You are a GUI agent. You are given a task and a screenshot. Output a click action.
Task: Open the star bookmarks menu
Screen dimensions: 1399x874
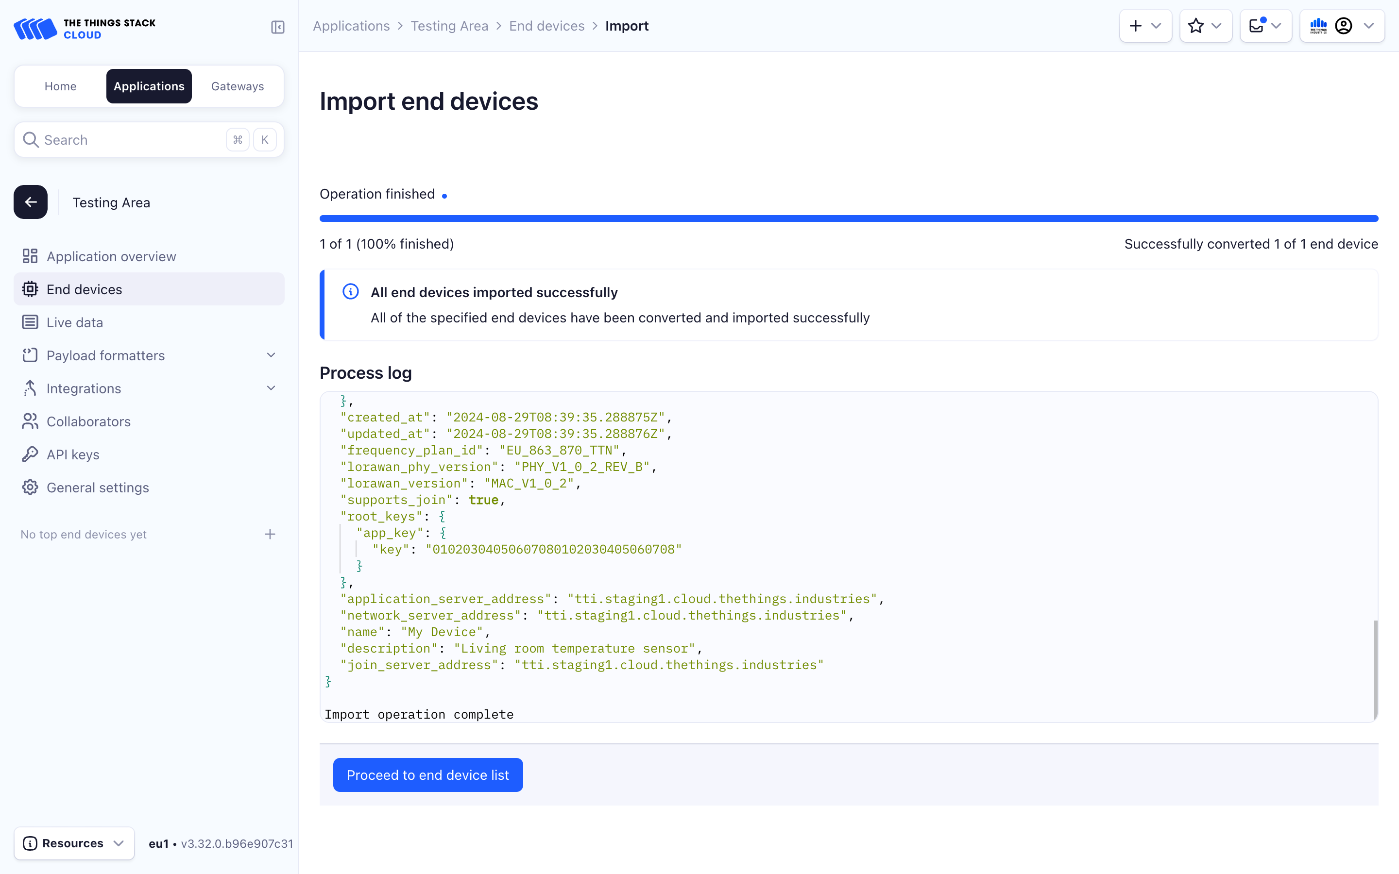pos(1205,26)
